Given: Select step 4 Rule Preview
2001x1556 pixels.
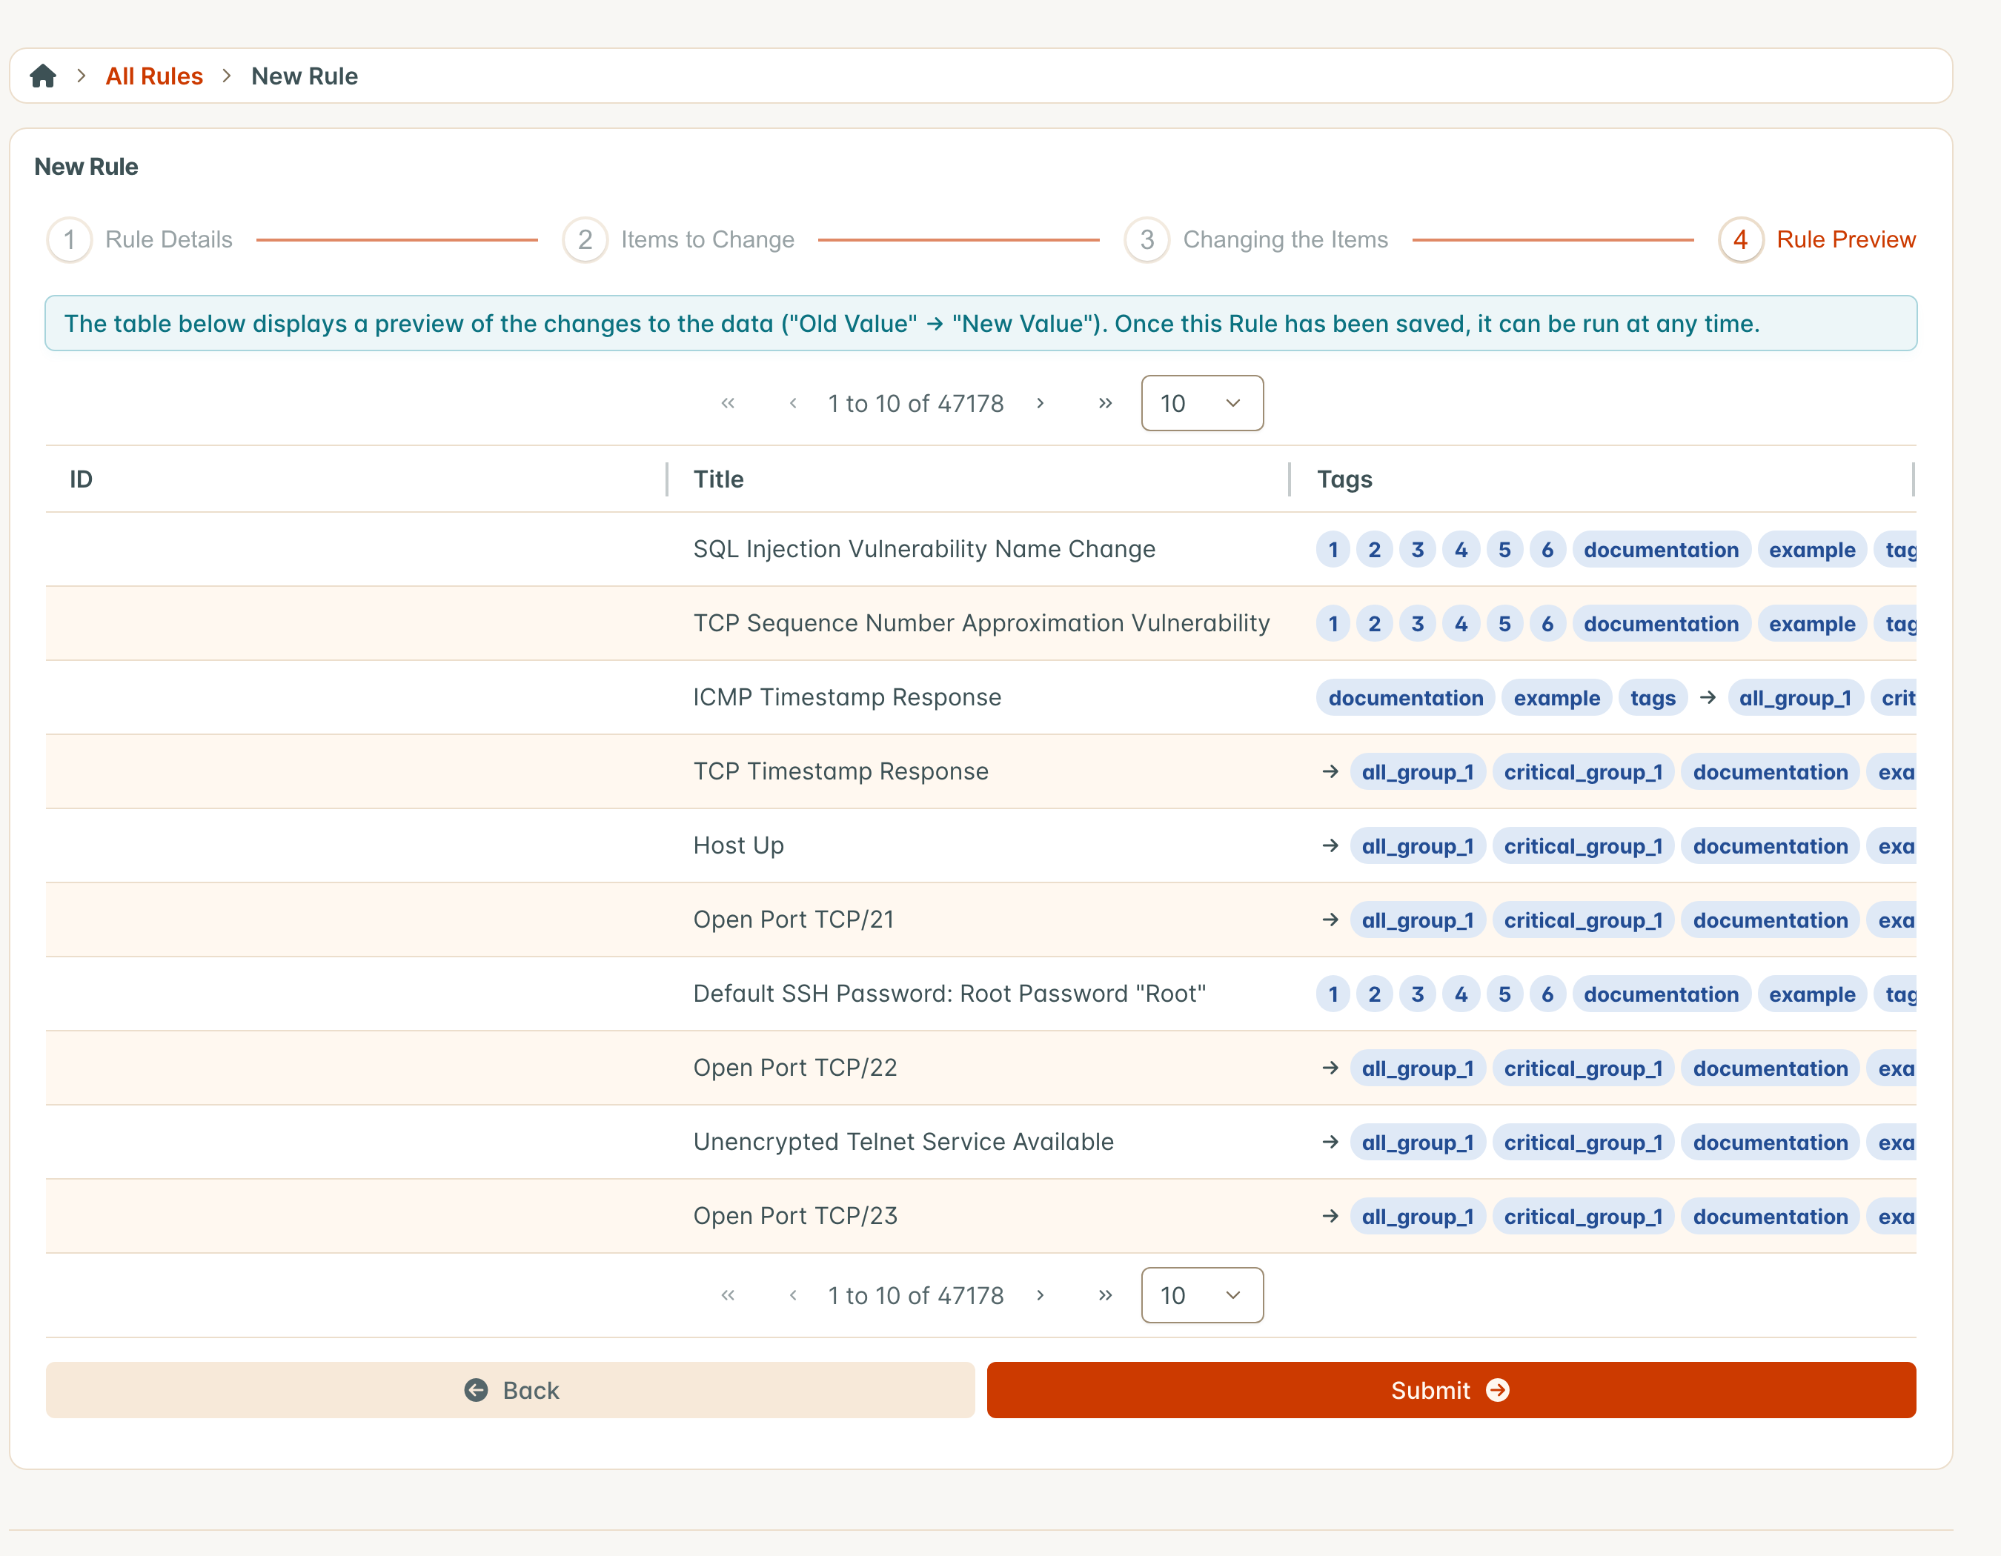Looking at the screenshot, I should point(1817,240).
